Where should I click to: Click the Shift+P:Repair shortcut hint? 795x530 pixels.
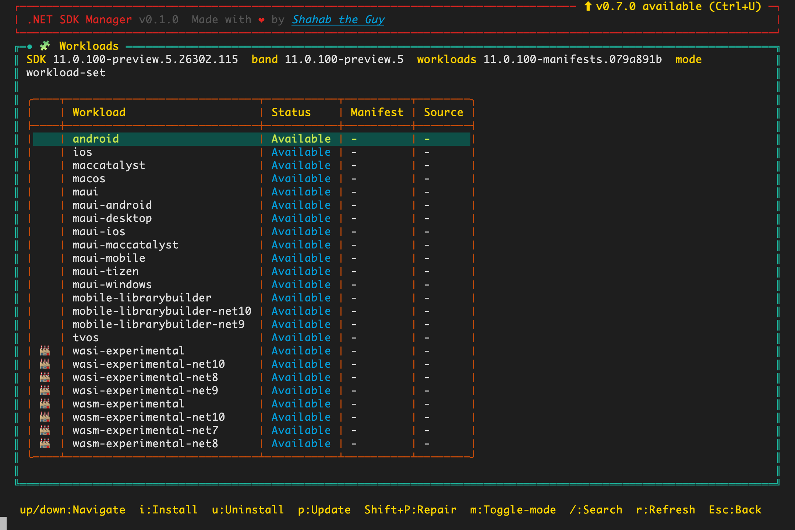point(410,510)
